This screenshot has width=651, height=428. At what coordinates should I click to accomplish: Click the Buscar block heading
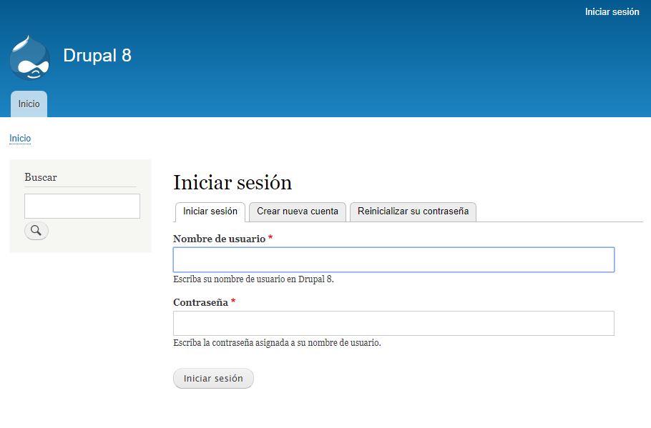tap(41, 177)
